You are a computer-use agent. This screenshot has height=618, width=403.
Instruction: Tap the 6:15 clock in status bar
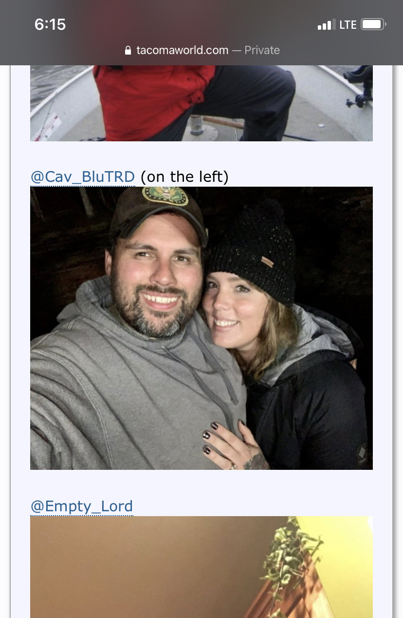point(50,24)
